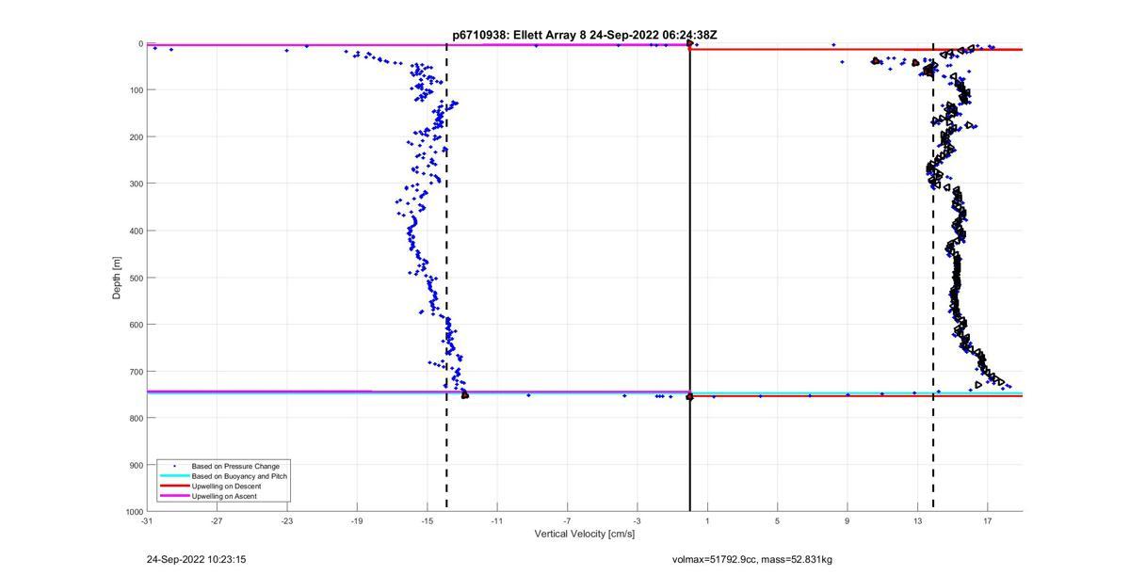
Task: Click depth tick label '800'
Action: click(x=137, y=419)
